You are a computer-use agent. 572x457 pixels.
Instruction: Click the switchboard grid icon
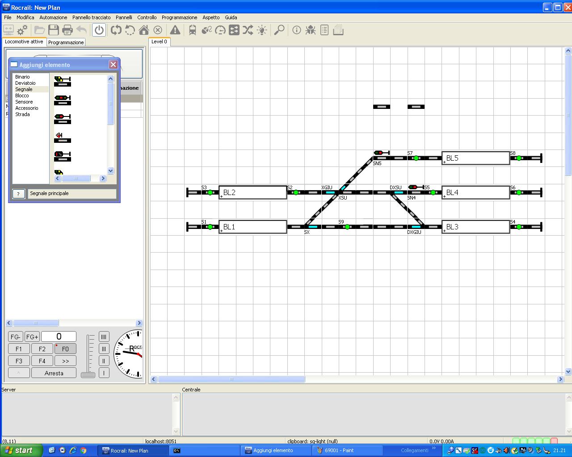point(234,30)
